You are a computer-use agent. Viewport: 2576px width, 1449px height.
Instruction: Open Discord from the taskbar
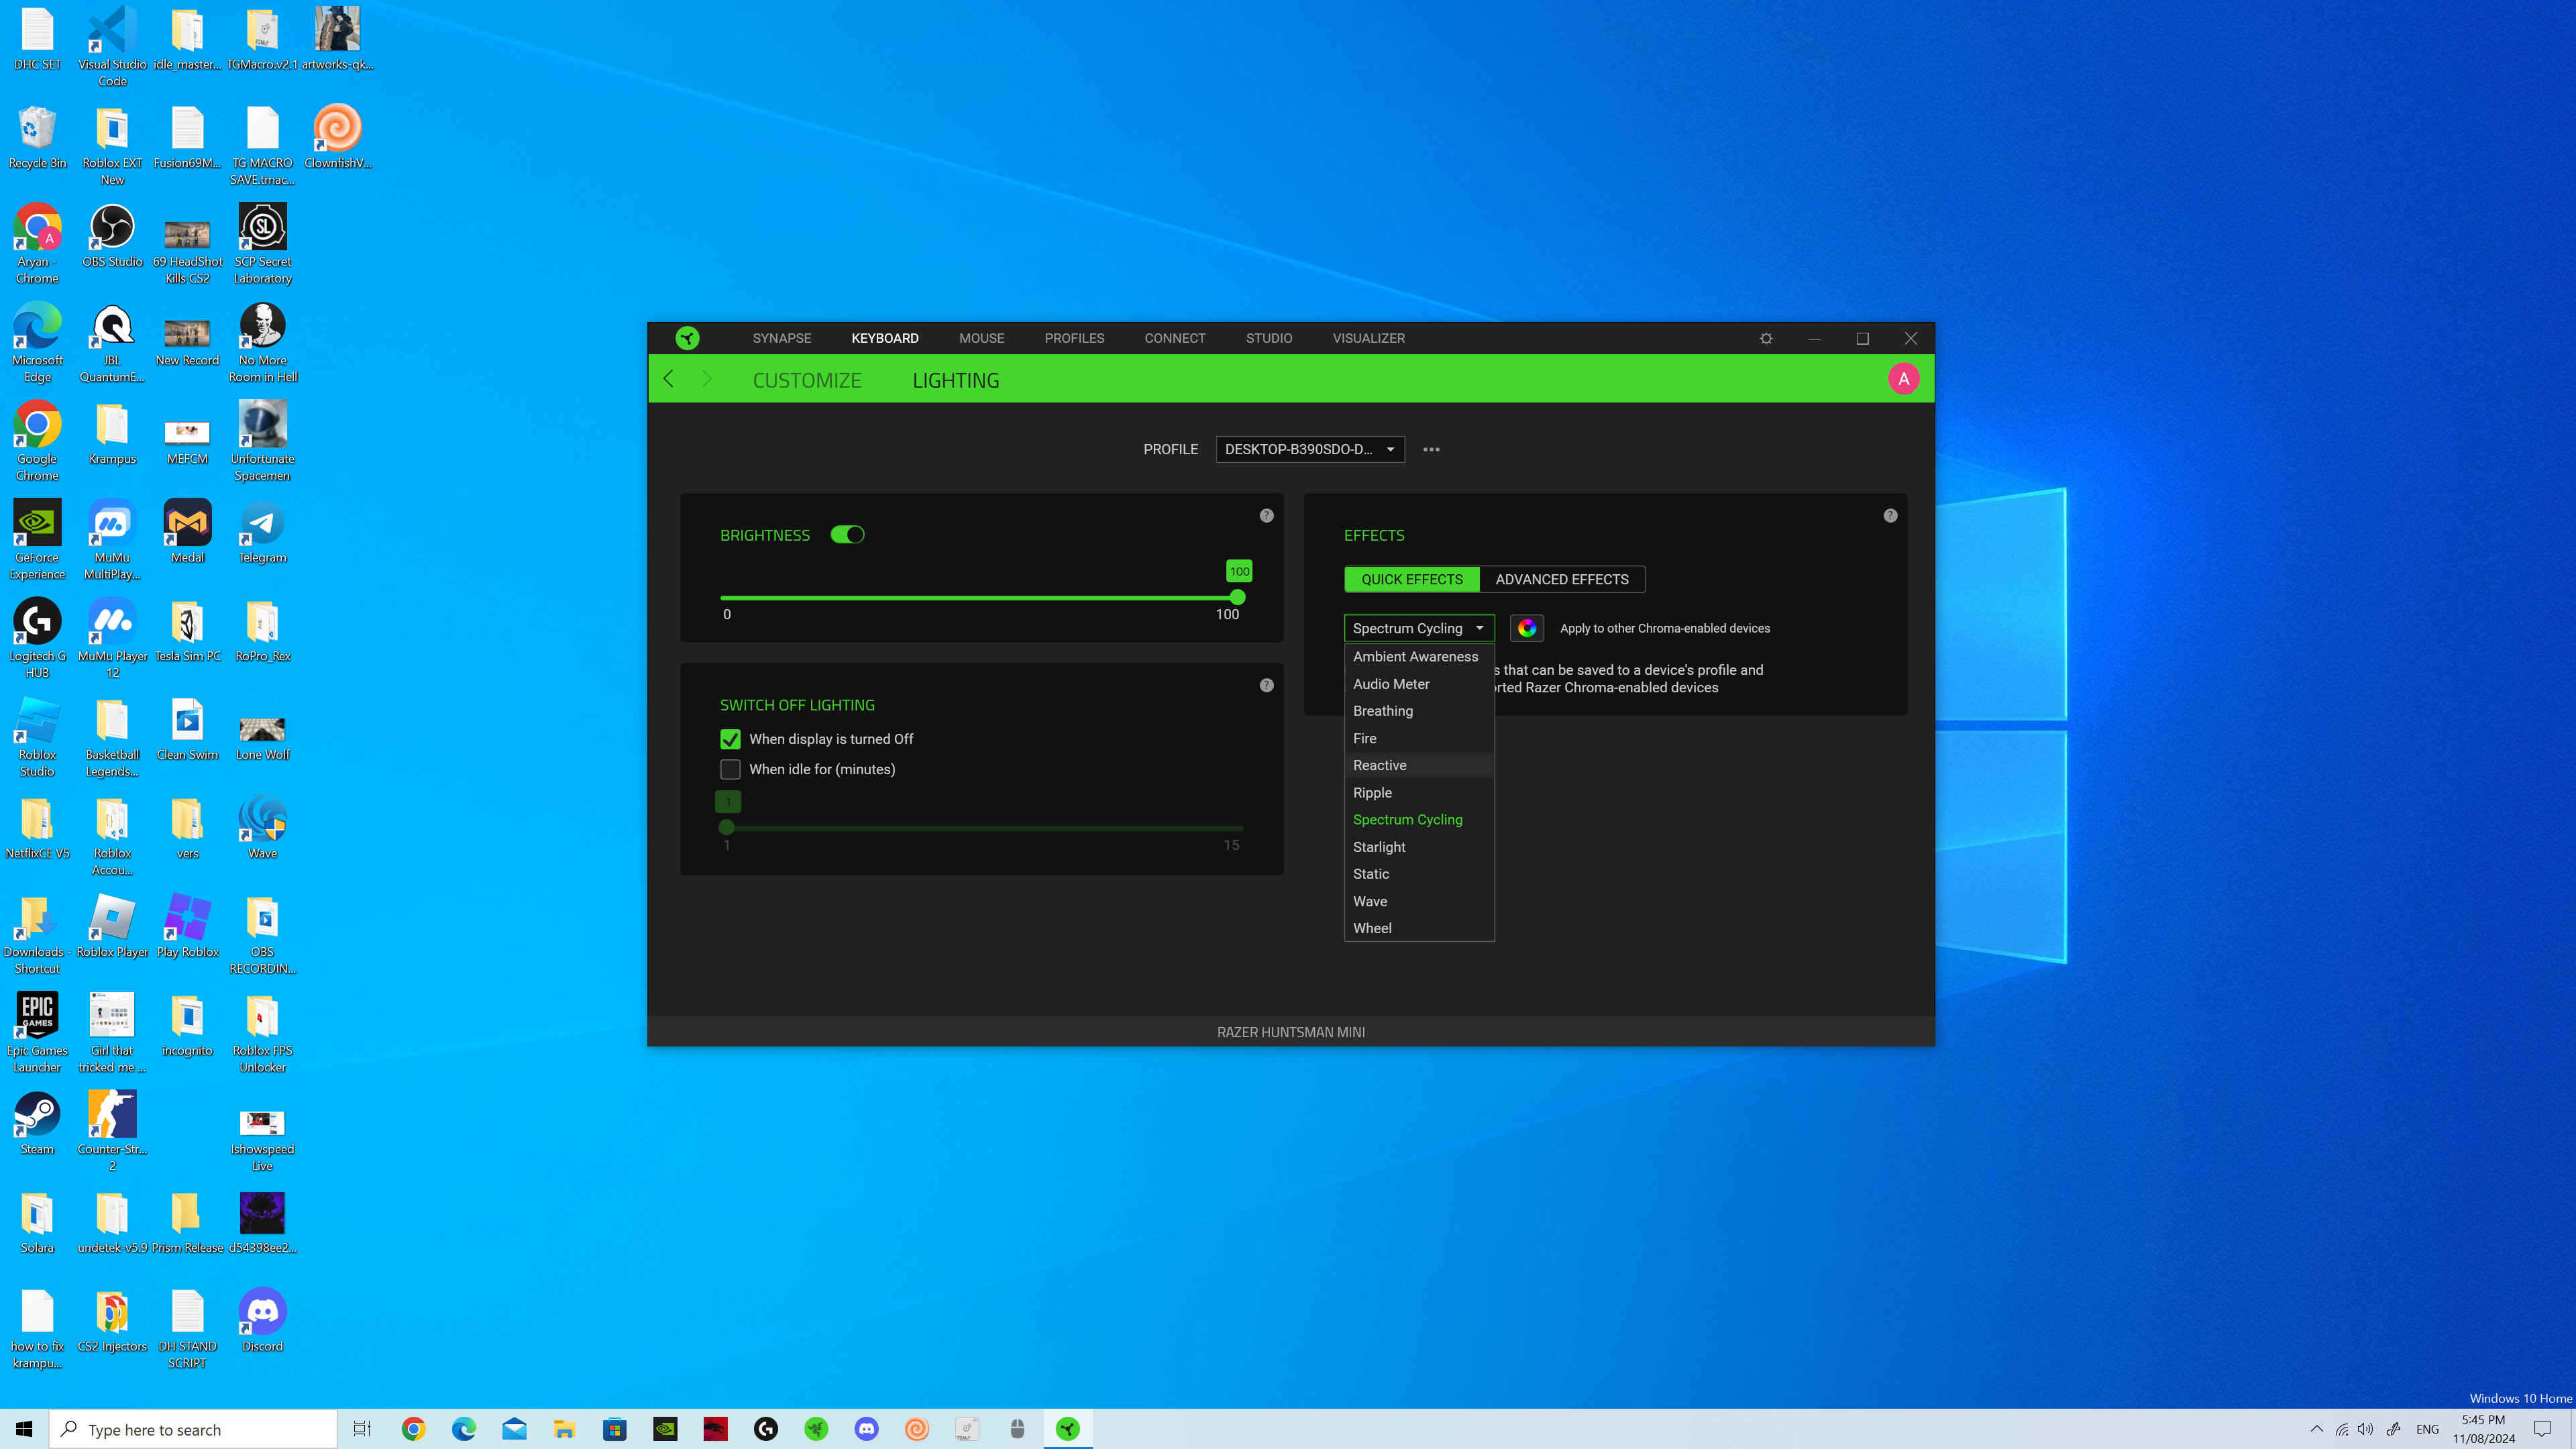click(866, 1429)
